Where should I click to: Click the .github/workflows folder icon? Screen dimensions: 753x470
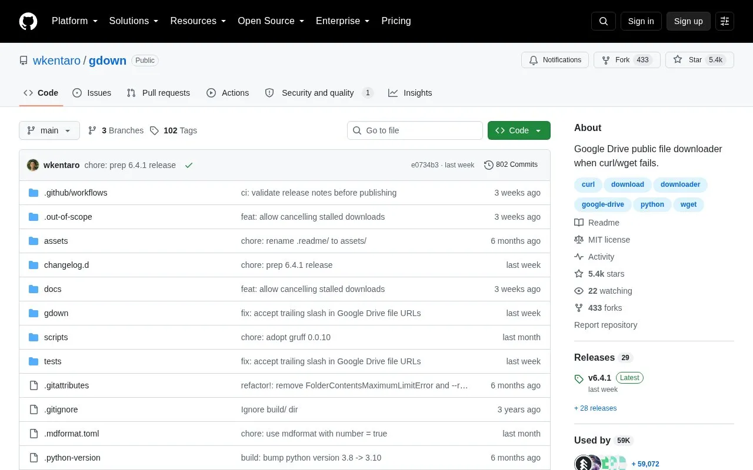tap(34, 193)
